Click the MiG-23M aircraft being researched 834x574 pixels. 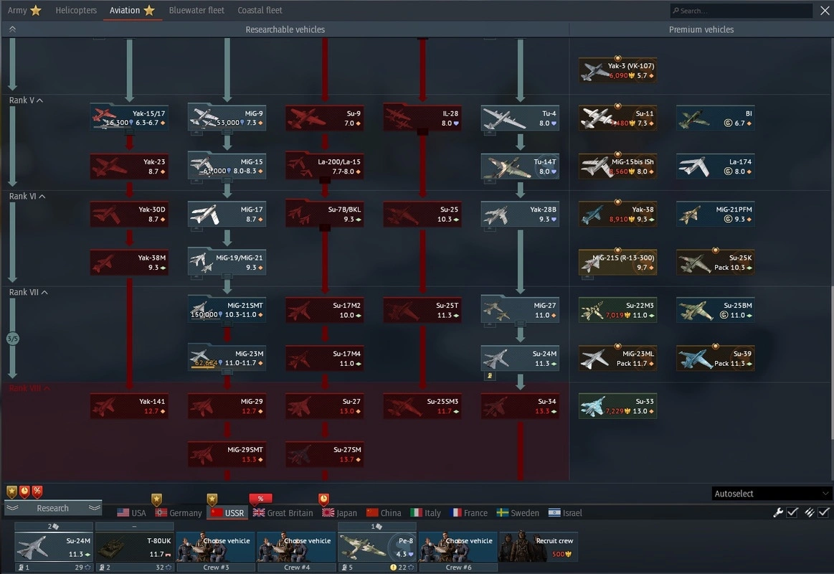pyautogui.click(x=227, y=358)
